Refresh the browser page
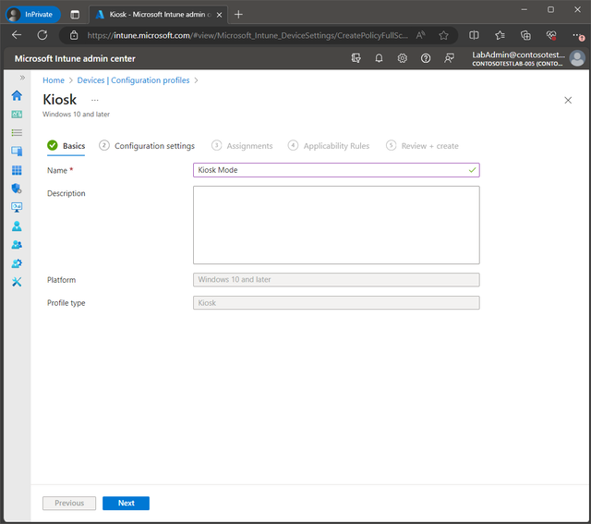This screenshot has height=524, width=591. [x=42, y=35]
